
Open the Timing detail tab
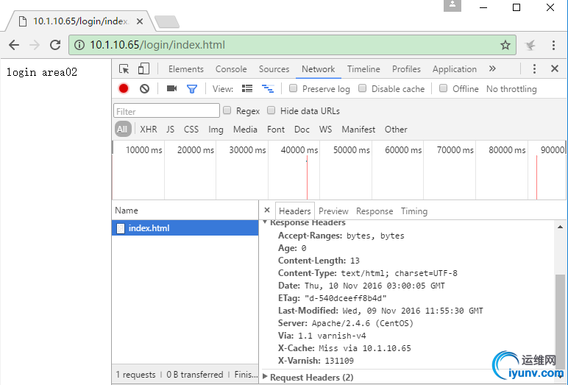(x=414, y=211)
